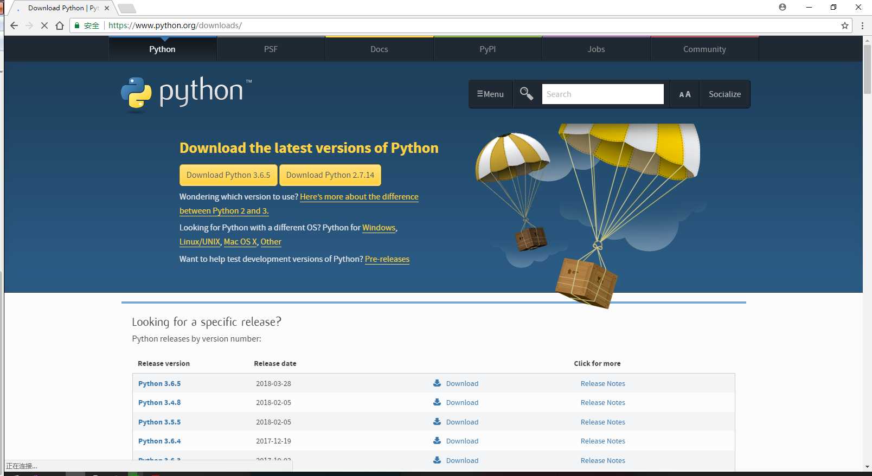Open a new browser tab
This screenshot has height=476, width=872.
[126, 8]
